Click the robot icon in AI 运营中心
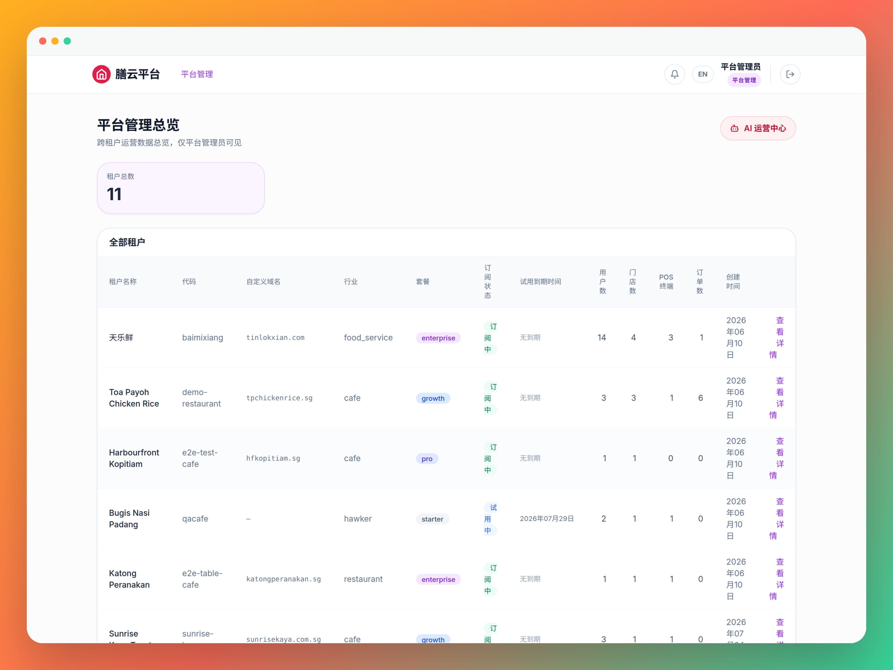Image resolution: width=893 pixels, height=670 pixels. pyautogui.click(x=734, y=128)
